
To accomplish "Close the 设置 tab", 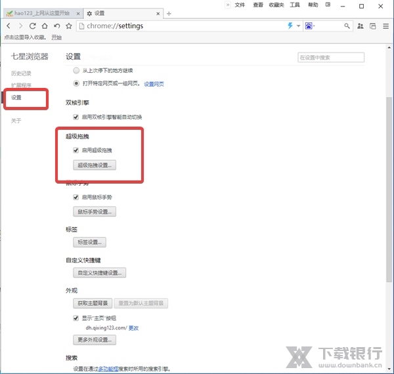I will (x=158, y=14).
